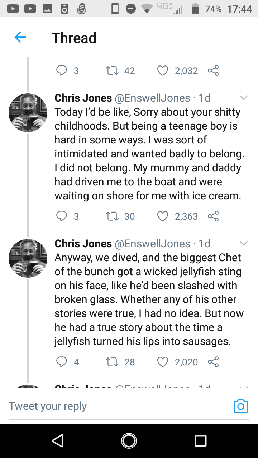Image resolution: width=258 pixels, height=458 pixels.
Task: Reply to the jellyfish sting tweet
Action: point(62,362)
